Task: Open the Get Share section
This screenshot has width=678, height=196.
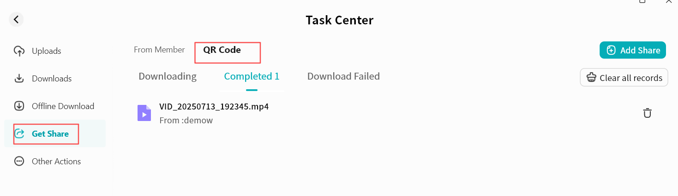Action: (x=50, y=134)
